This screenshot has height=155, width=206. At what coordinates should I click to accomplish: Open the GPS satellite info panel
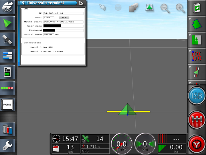[x=7, y=40]
